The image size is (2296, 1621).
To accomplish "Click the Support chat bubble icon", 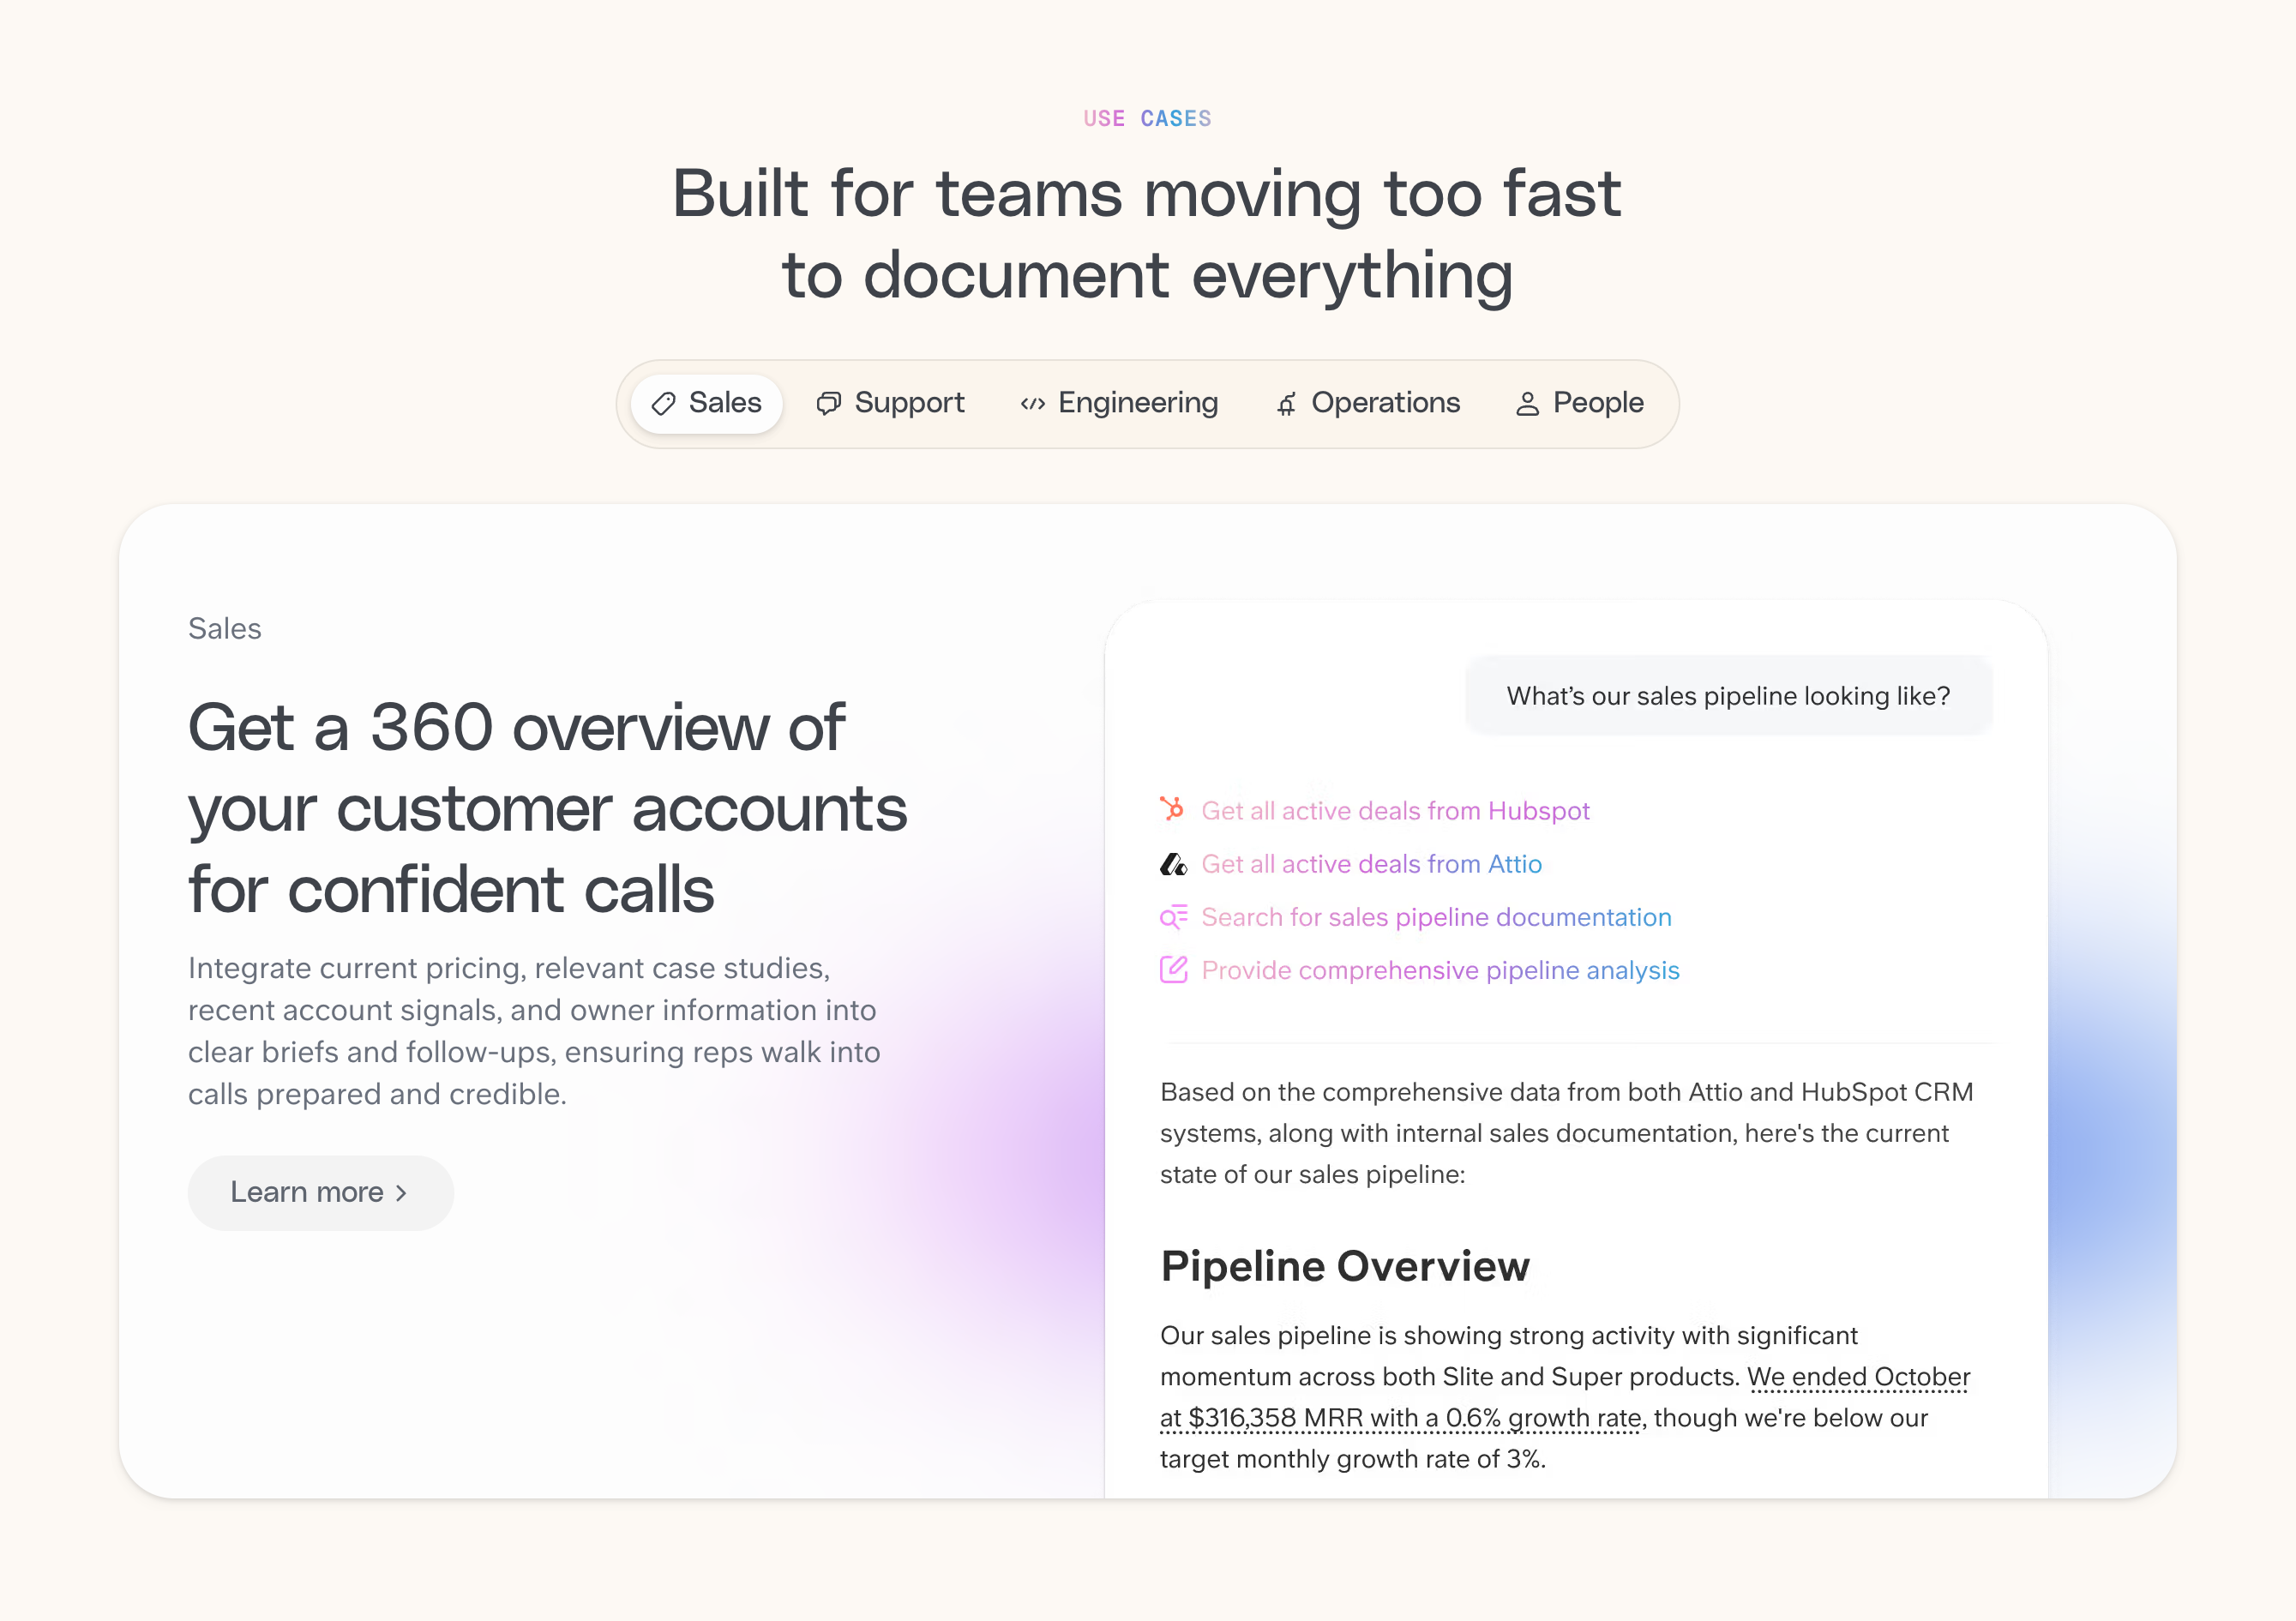I will pyautogui.click(x=828, y=404).
